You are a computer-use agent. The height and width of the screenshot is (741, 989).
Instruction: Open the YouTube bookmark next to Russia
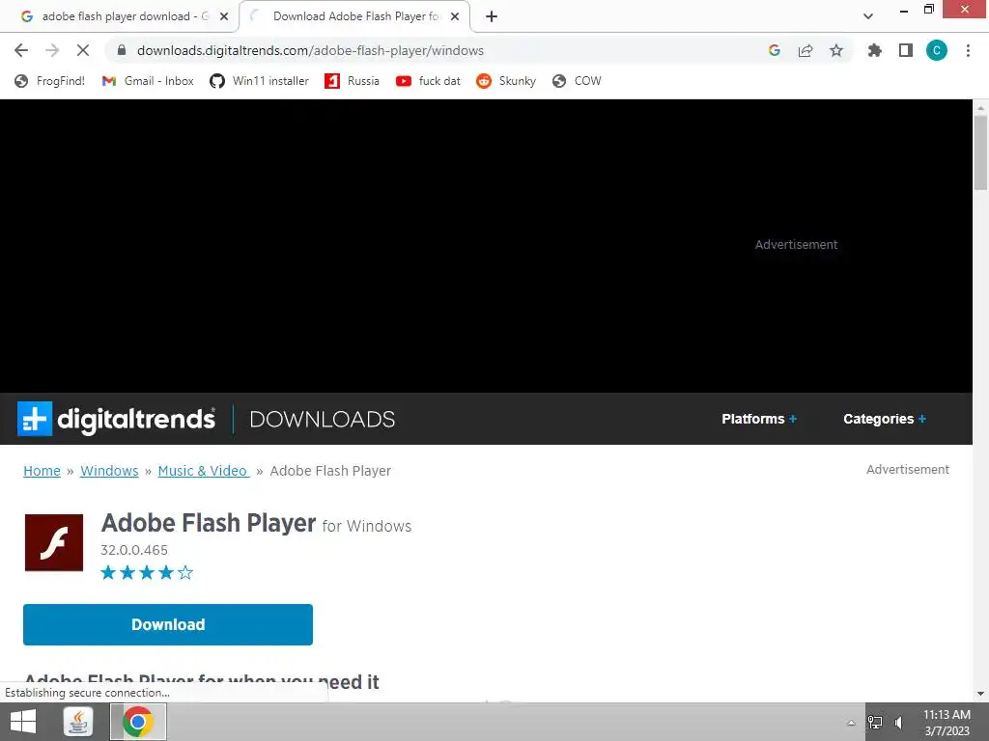428,81
